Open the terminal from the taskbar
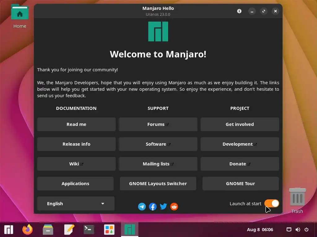317x237 pixels. [x=89, y=230]
